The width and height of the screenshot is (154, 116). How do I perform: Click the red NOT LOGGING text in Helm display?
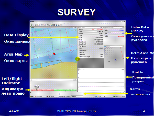[x=121, y=37]
